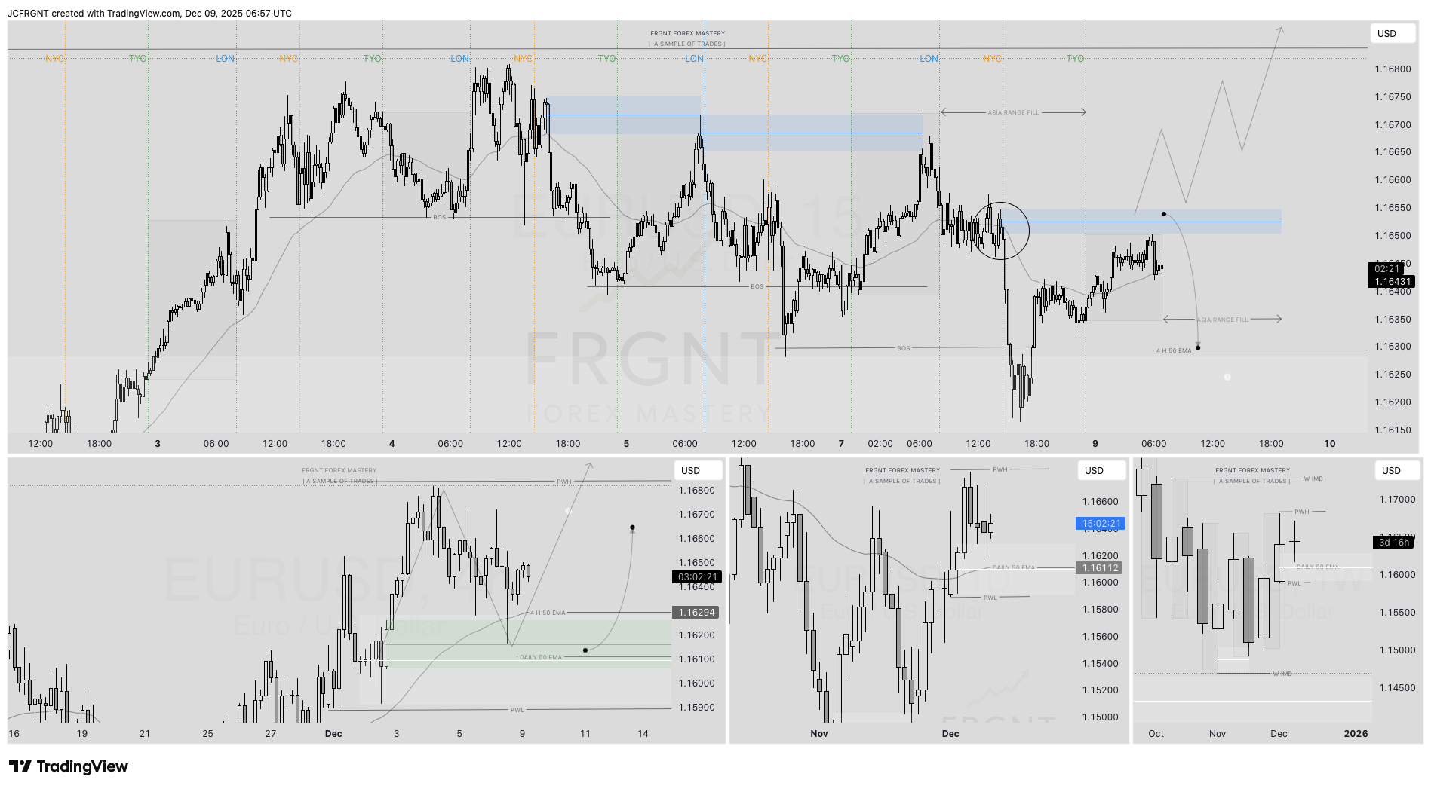Screen dimensions: 1431x789
Task: Select the PWH label in the weekly chart
Action: pyautogui.click(x=1302, y=512)
